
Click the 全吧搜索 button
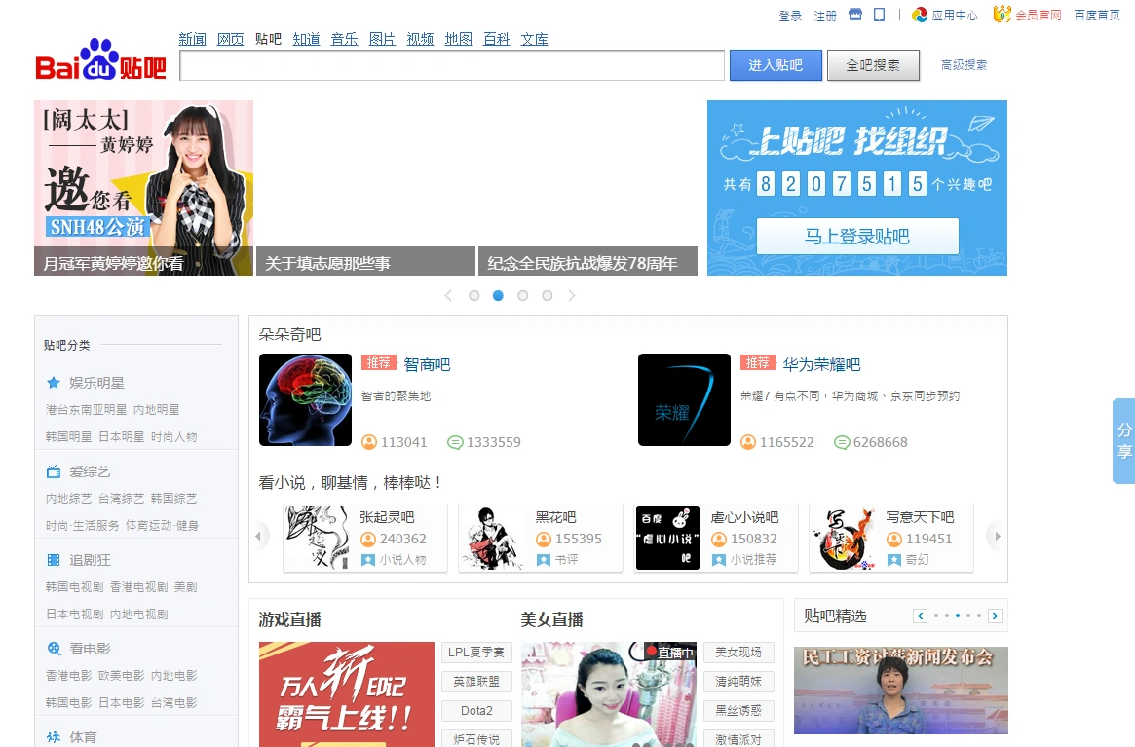click(x=874, y=65)
